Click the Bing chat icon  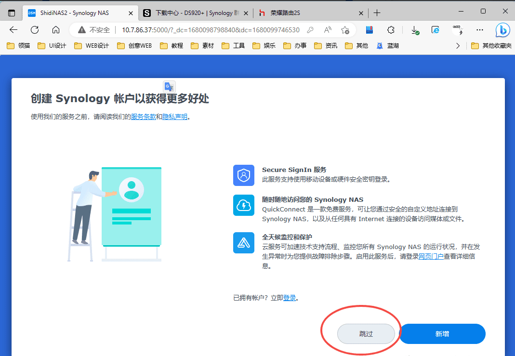tap(502, 30)
